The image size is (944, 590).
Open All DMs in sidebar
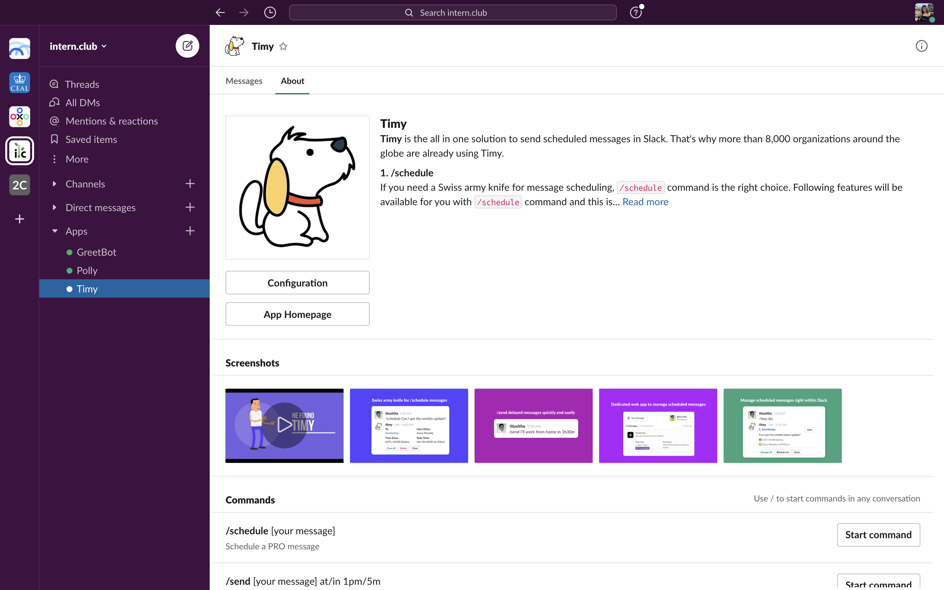(124, 103)
